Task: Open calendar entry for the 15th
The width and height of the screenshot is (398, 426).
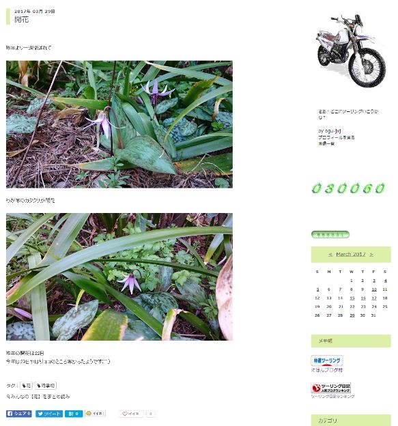Action: (352, 298)
